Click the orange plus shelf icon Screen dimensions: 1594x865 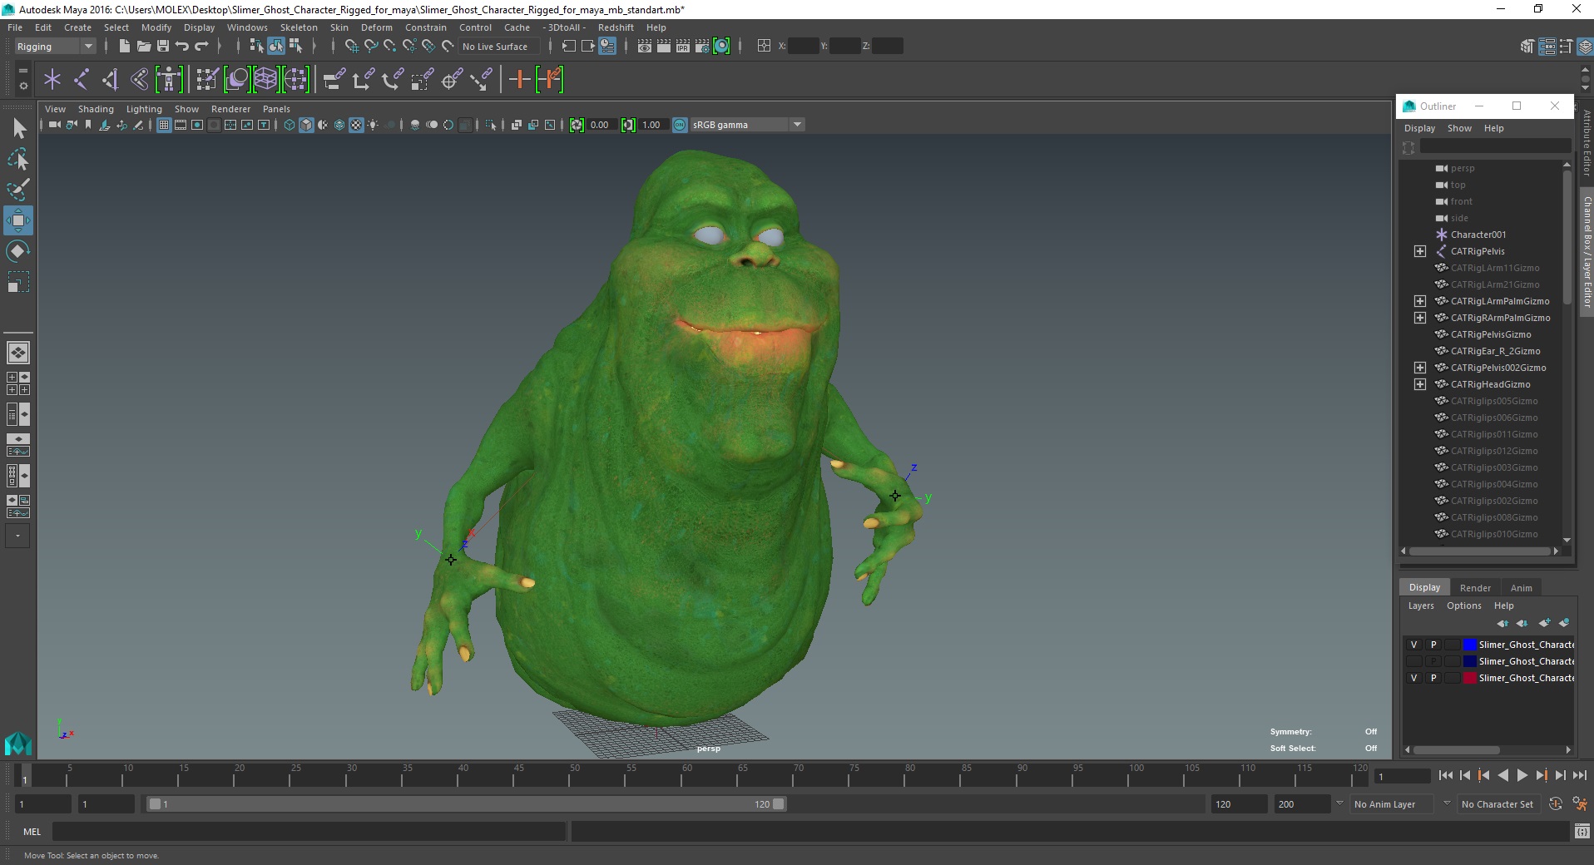coord(519,79)
